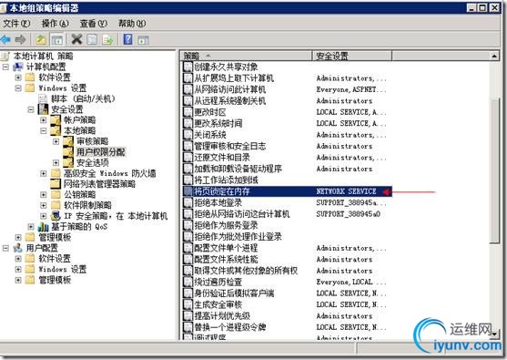Collapse the 计算机配置 tree node
The image size is (507, 360).
coord(5,67)
